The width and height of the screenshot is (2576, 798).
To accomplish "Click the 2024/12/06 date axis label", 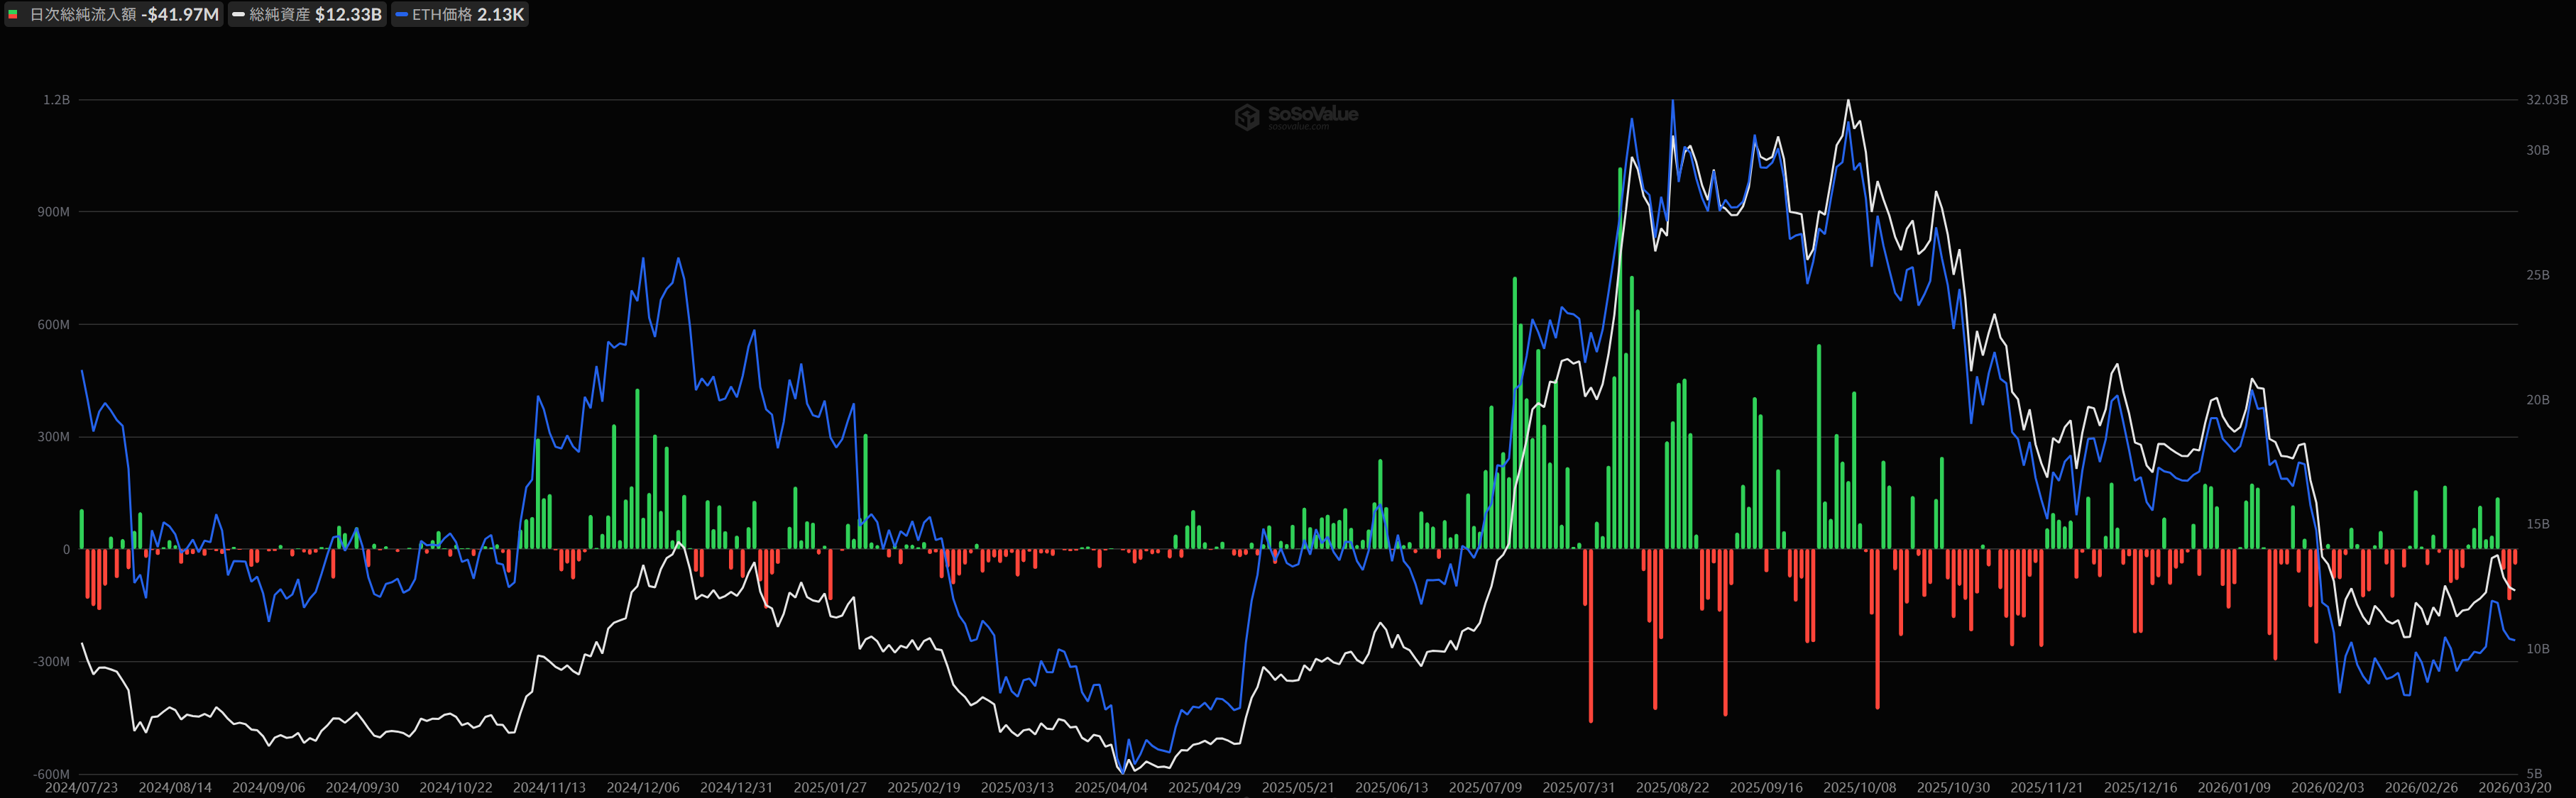I will 642,788.
